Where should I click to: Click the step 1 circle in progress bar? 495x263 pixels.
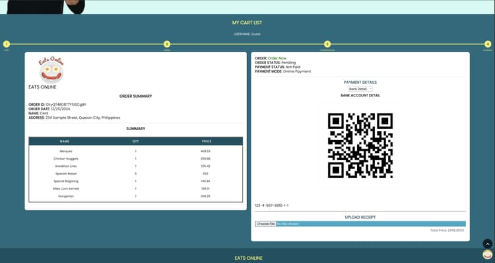[7, 44]
